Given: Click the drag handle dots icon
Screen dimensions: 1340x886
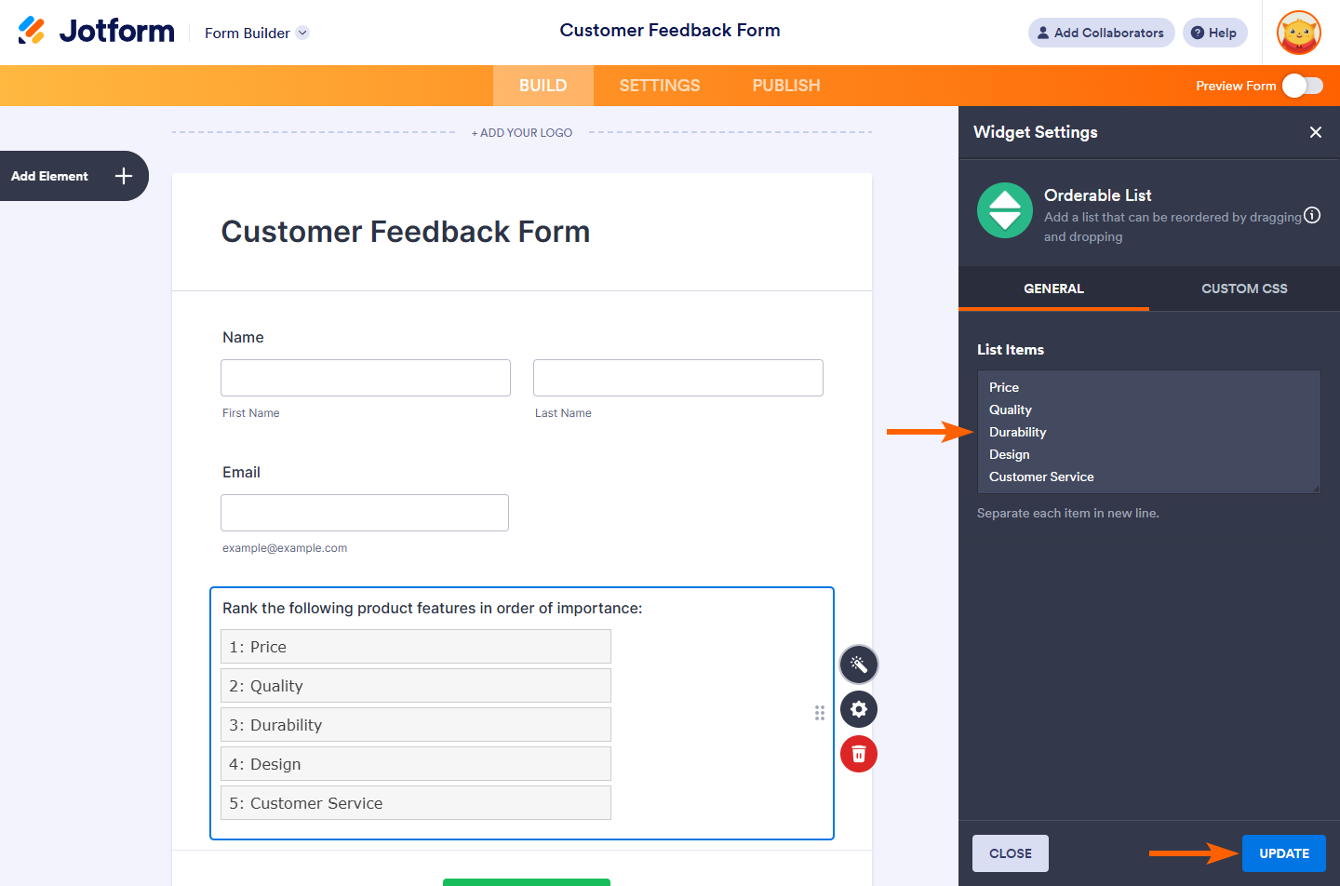Looking at the screenshot, I should (x=820, y=713).
